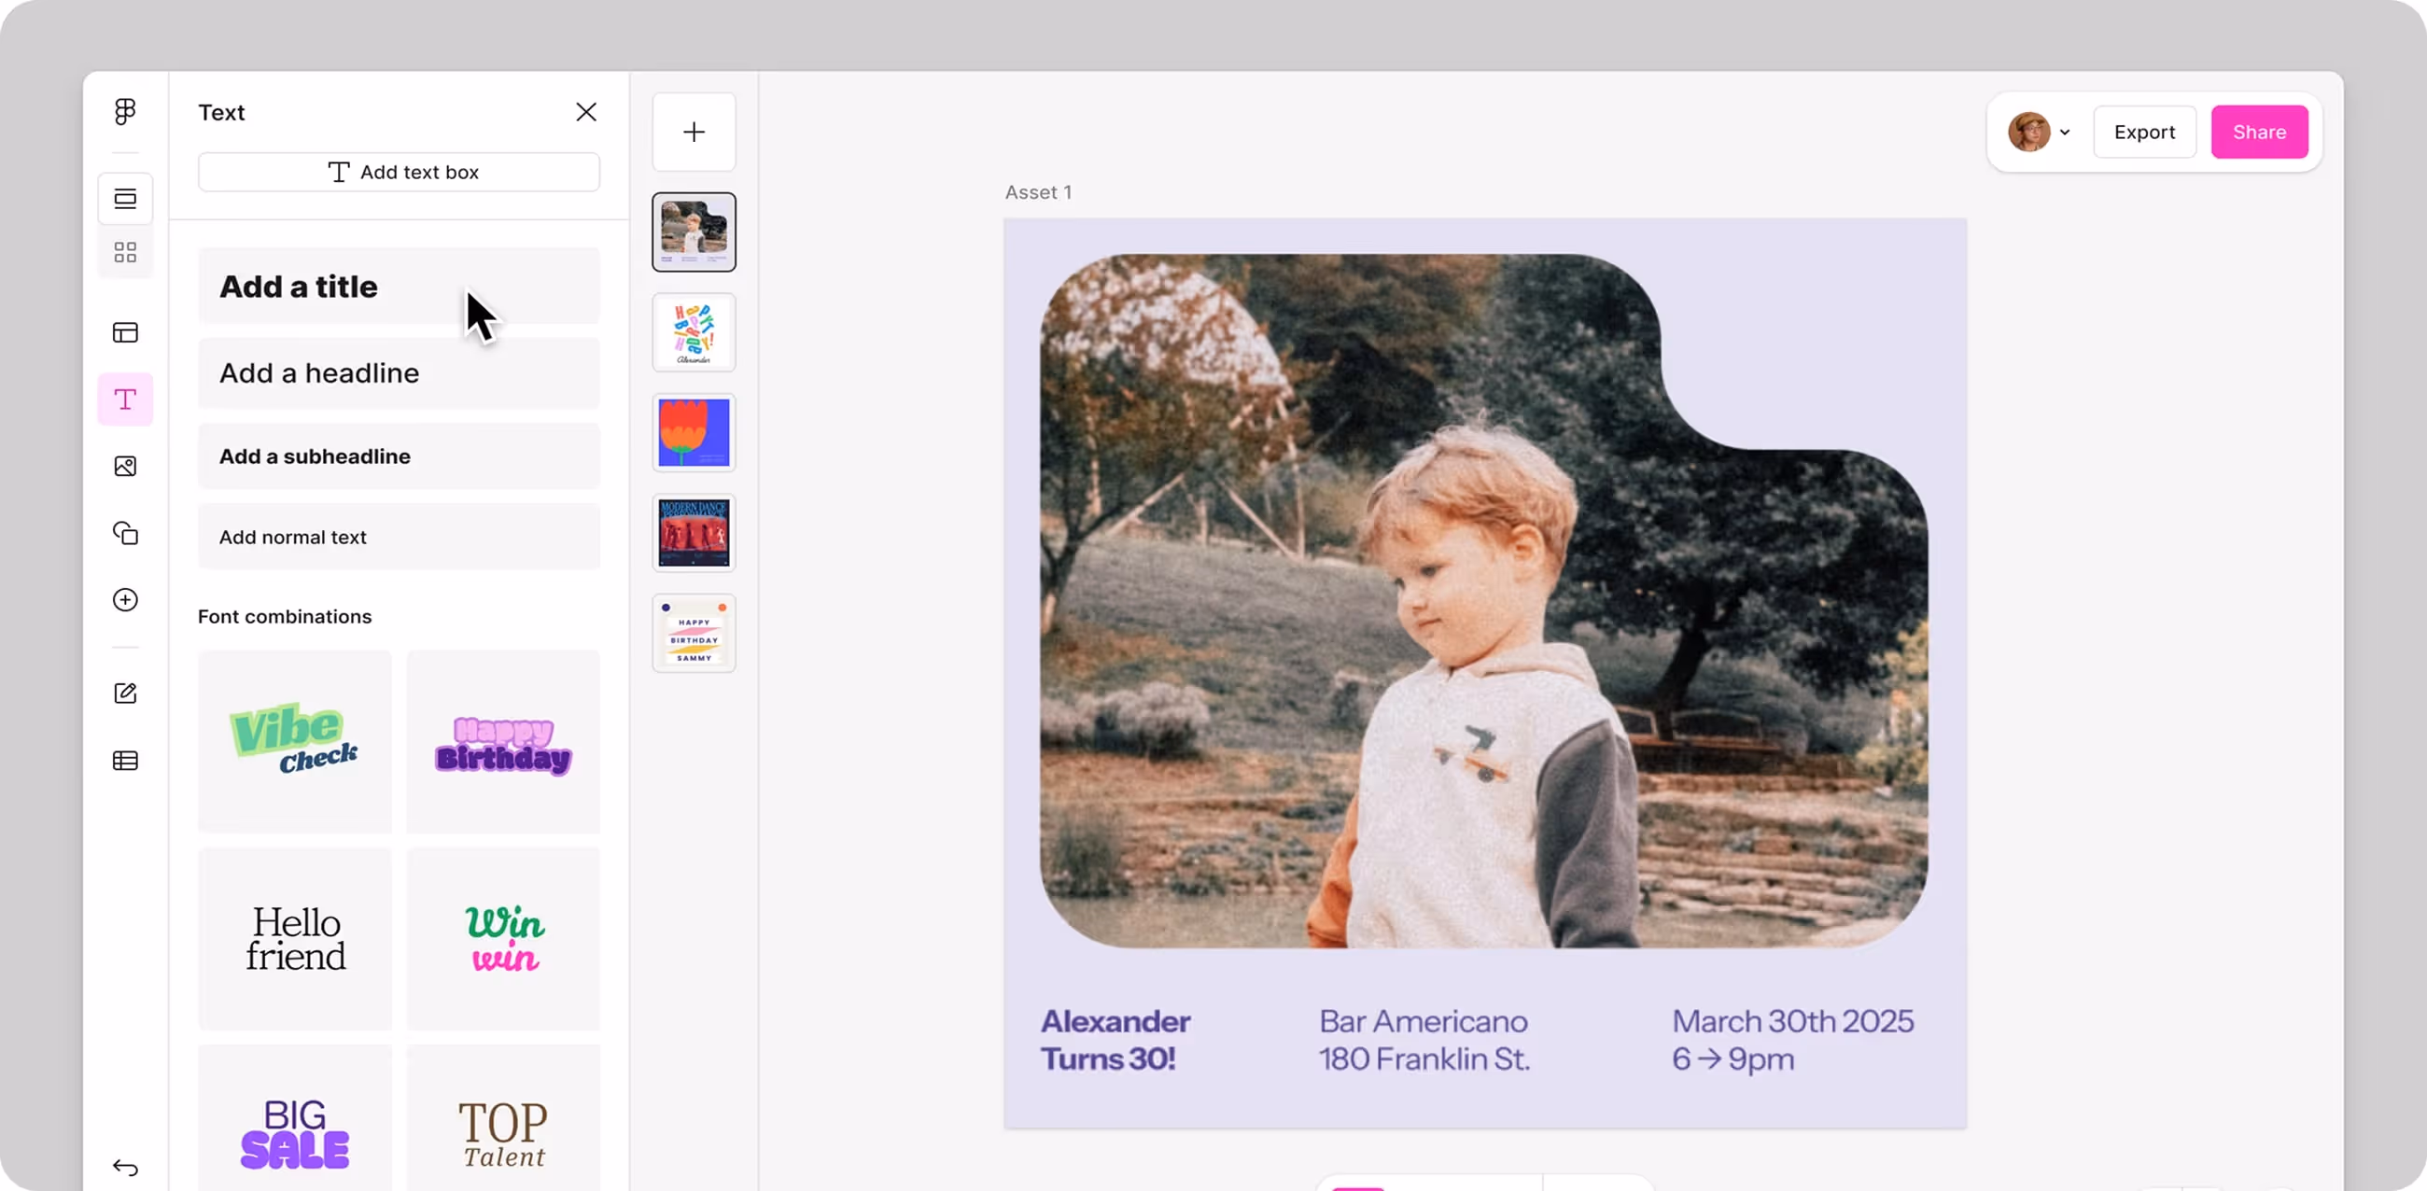Expand the user avatar dropdown
The height and width of the screenshot is (1191, 2427).
click(x=2040, y=132)
